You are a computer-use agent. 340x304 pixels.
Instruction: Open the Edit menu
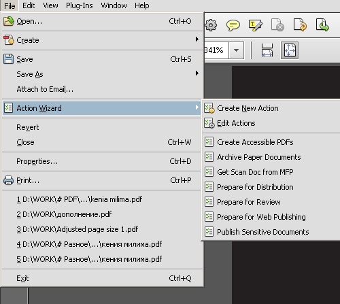coord(29,5)
